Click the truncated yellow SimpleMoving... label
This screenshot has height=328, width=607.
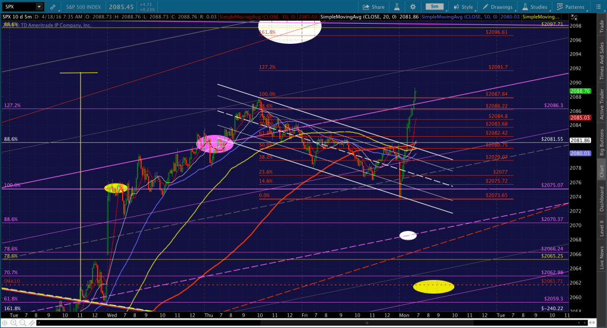tap(541, 17)
